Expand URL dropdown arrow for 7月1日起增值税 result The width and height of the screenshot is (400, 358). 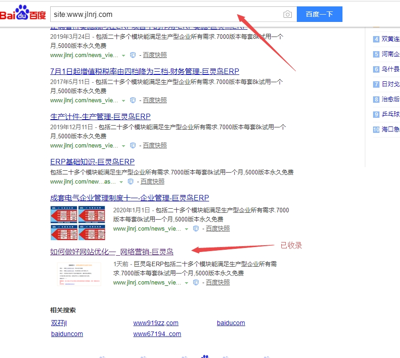click(x=123, y=100)
